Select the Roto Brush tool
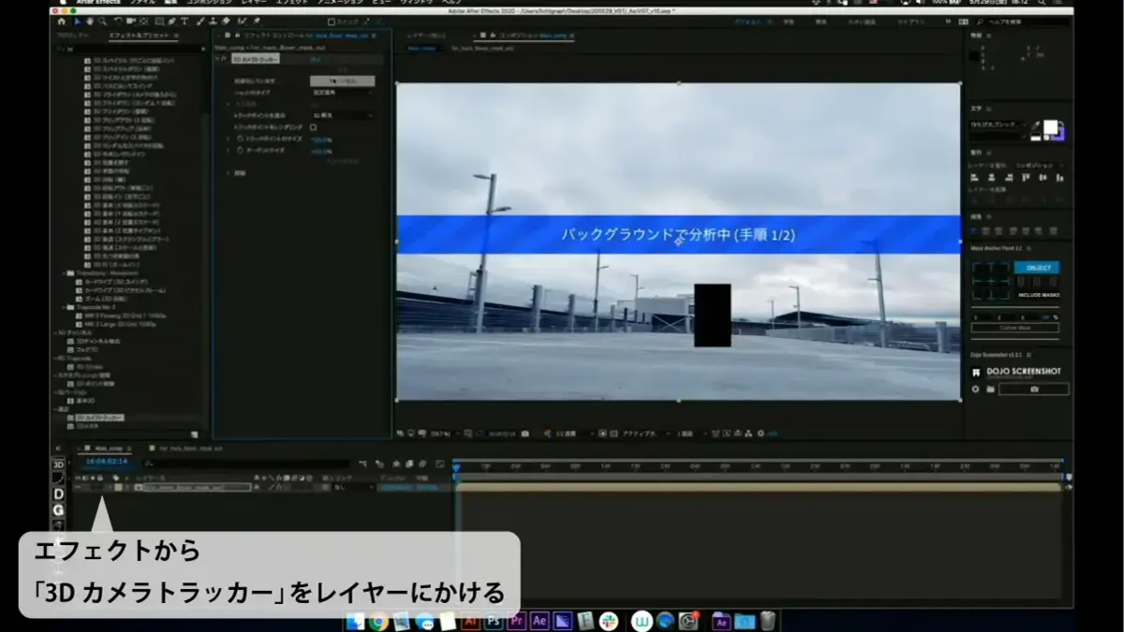Screen dimensions: 1124x632 [242, 22]
